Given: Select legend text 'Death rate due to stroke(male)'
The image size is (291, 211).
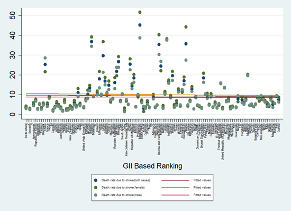Looking at the screenshot, I should coord(122,195).
